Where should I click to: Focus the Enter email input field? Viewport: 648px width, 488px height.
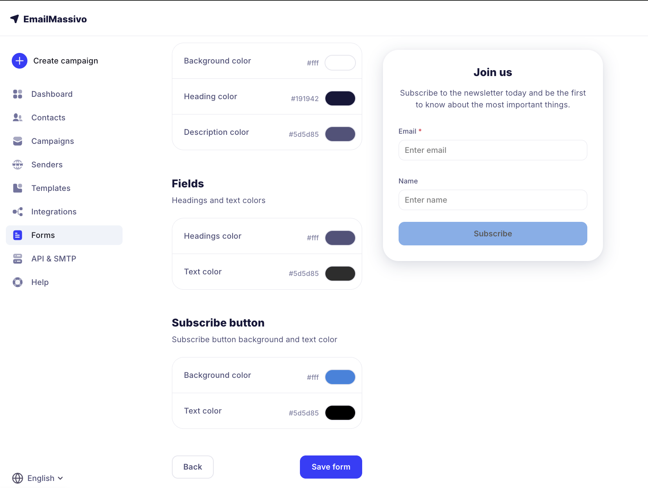(493, 150)
